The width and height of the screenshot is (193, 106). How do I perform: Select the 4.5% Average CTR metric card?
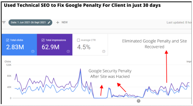[90, 47]
